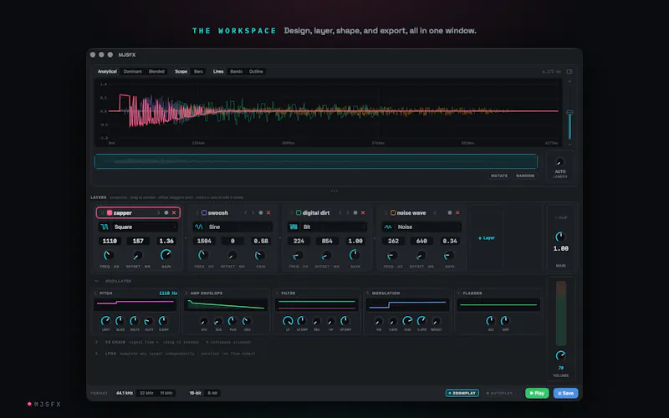Toggle the mute dot on zapper layer
Viewport: 669px width, 418px height.
[x=166, y=213]
